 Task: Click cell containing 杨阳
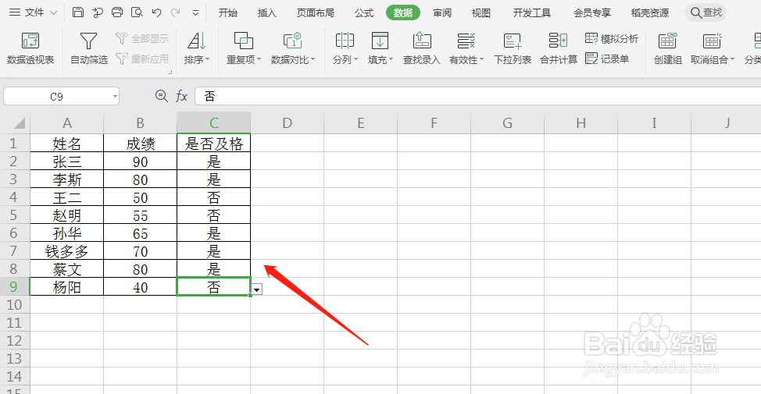pyautogui.click(x=67, y=287)
